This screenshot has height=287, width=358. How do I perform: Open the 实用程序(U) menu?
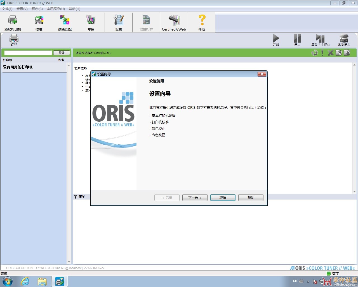tap(56, 9)
